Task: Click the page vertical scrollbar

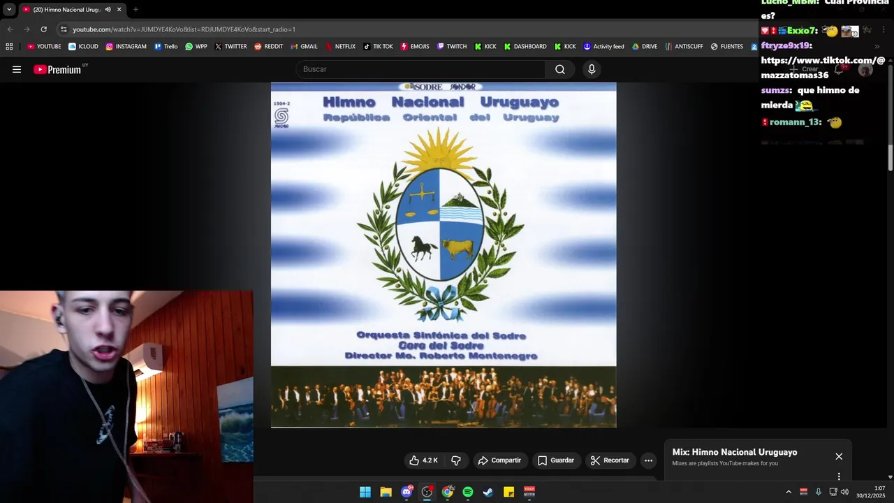Action: coord(891,156)
